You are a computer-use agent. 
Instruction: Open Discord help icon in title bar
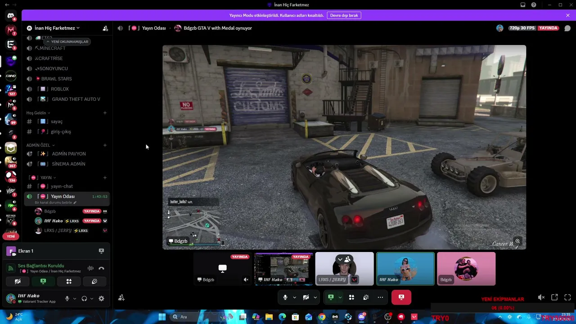(534, 5)
